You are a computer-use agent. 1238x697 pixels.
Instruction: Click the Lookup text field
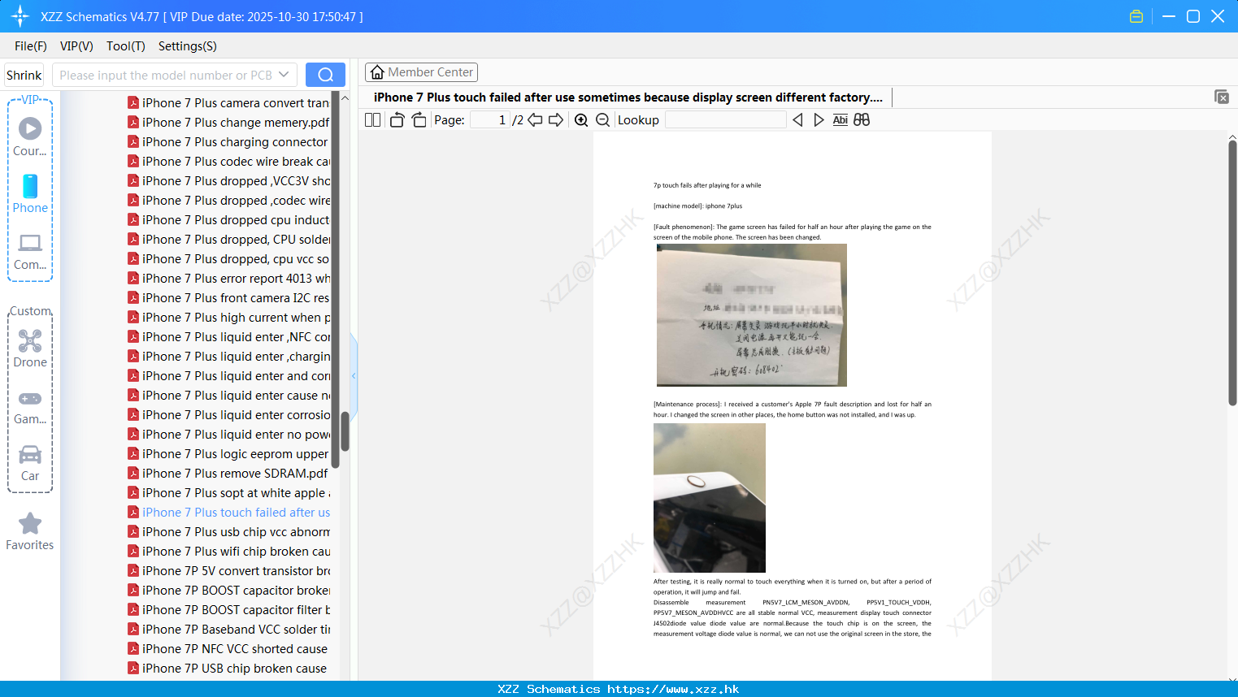coord(725,120)
